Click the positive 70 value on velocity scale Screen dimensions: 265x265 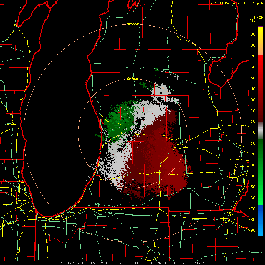pos(253,56)
